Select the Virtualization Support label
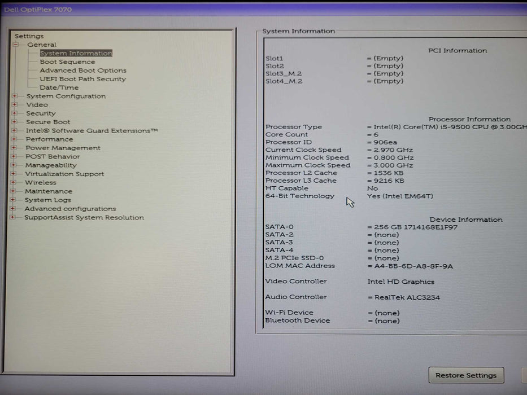The width and height of the screenshot is (527, 395). [x=64, y=174]
